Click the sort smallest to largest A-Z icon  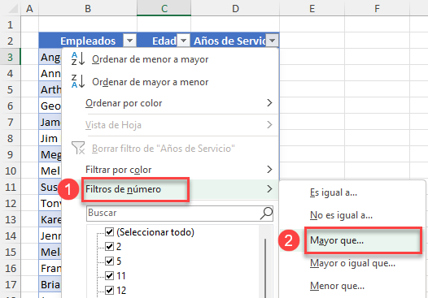coord(78,58)
